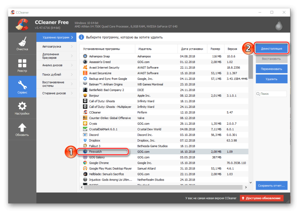
Task: Open Настройки gear settings
Action: coord(22,108)
